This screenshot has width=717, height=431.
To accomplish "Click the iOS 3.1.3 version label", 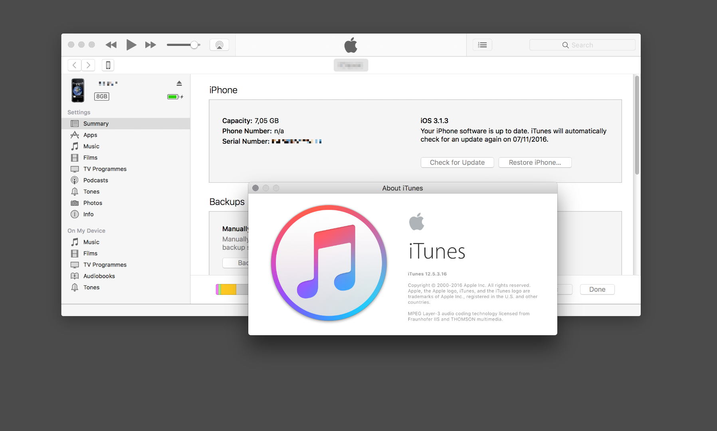I will (434, 121).
